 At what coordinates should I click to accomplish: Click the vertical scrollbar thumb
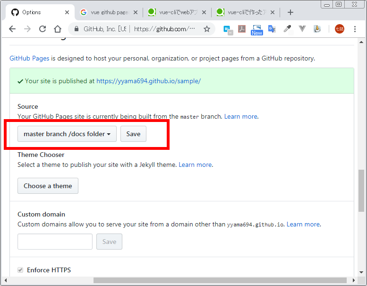[361, 191]
